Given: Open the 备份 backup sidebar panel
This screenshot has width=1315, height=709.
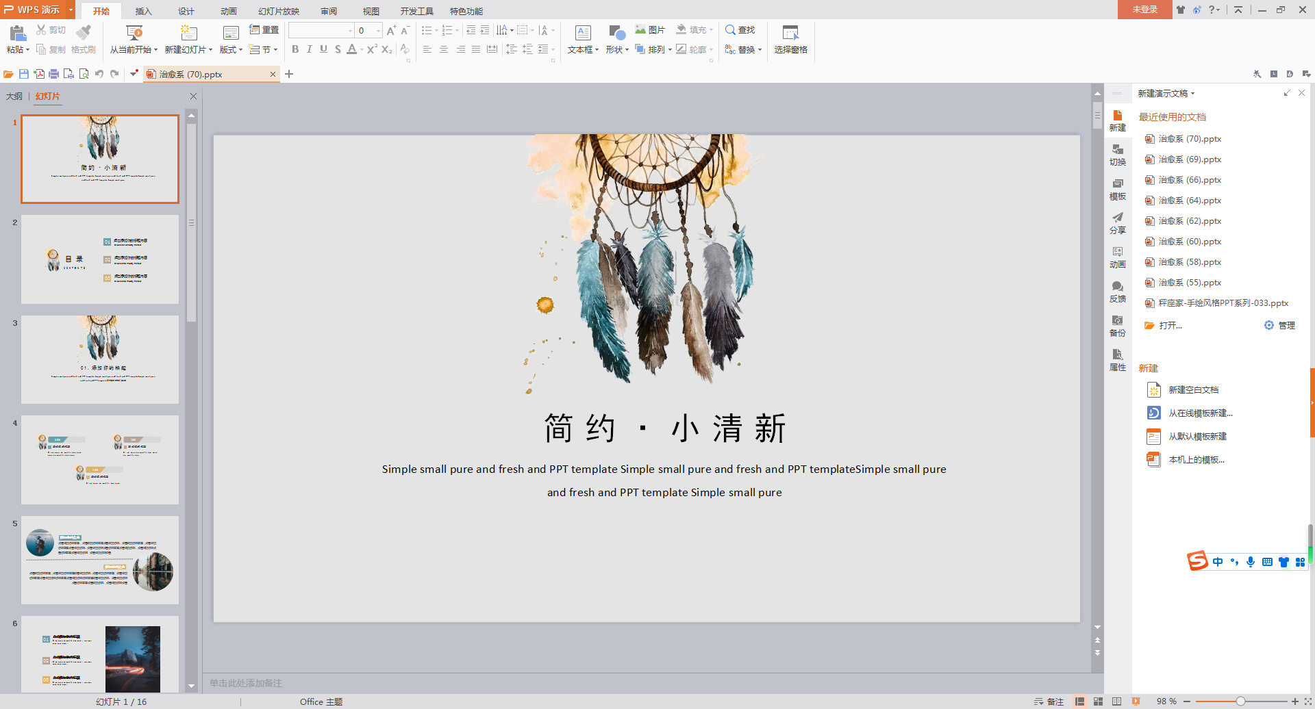Looking at the screenshot, I should 1118,326.
